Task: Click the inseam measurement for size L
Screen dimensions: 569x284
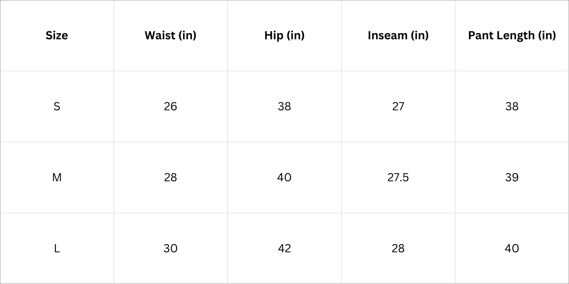Action: (398, 248)
